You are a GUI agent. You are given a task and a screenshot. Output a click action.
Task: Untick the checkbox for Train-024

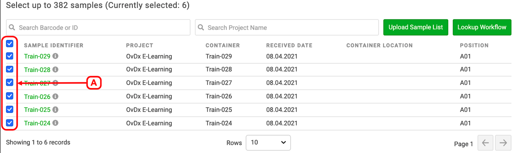tap(10, 123)
